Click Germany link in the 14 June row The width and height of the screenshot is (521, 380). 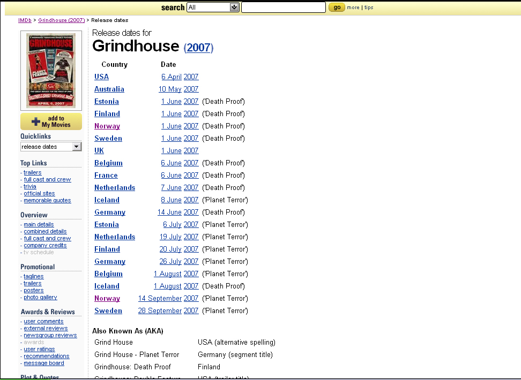click(110, 212)
